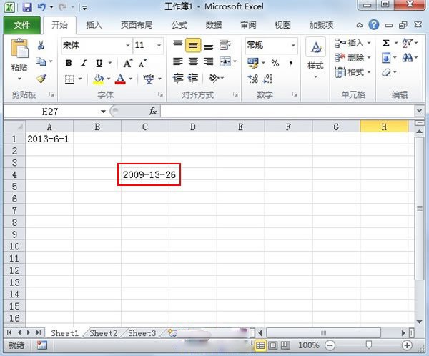Screen dimensions: 429x356
Task: Click the Find and Select binoculars icon
Action: [408, 58]
